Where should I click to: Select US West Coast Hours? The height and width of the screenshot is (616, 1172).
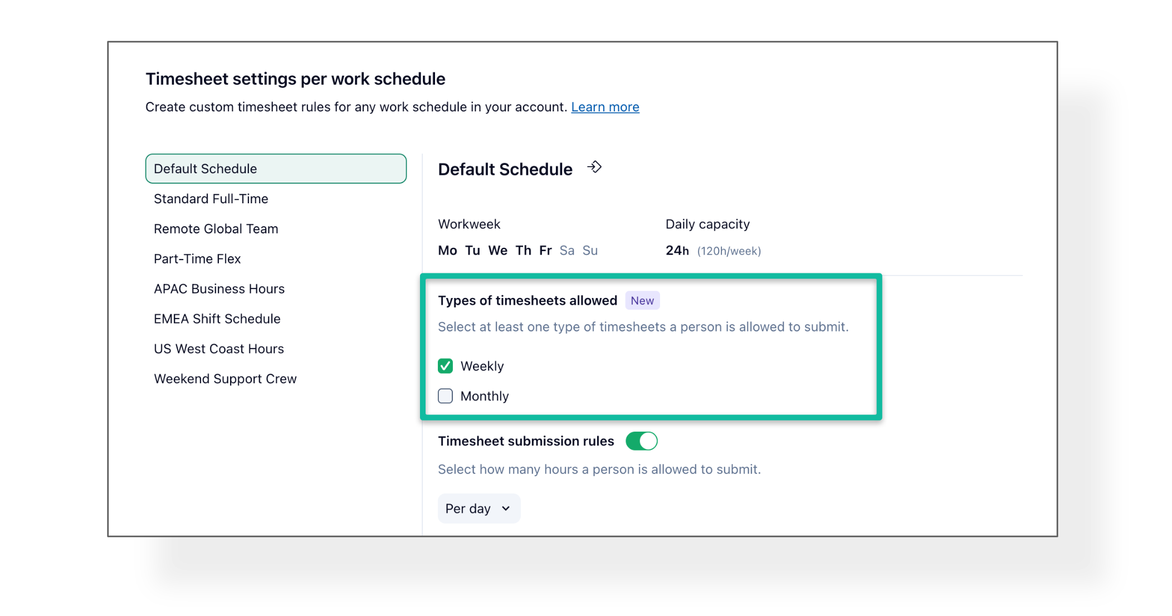point(218,349)
